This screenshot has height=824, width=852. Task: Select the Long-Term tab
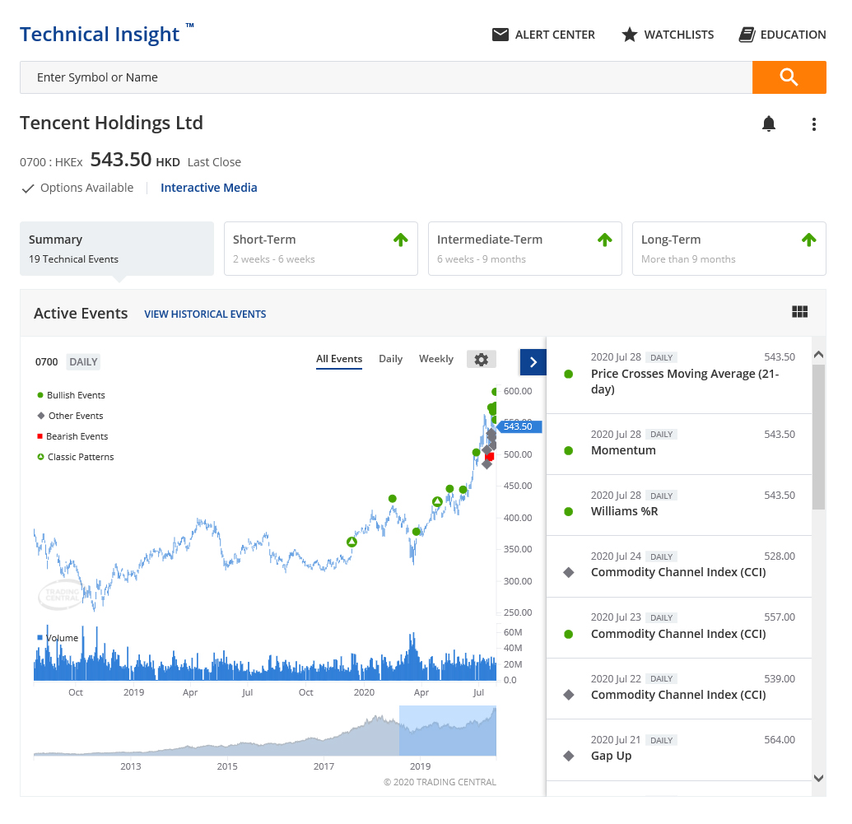pyautogui.click(x=729, y=249)
